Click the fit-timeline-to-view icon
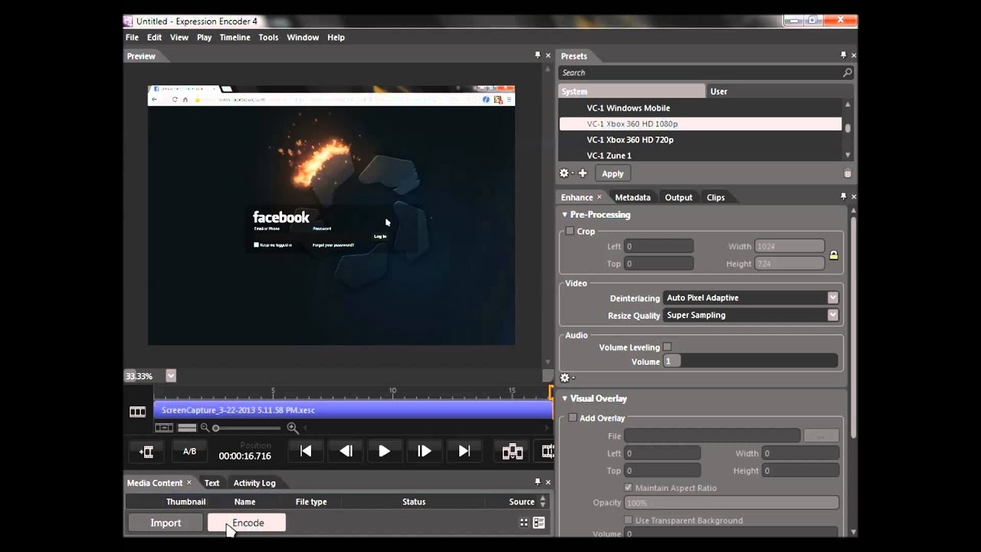Screen dimensions: 981x552 [x=164, y=428]
